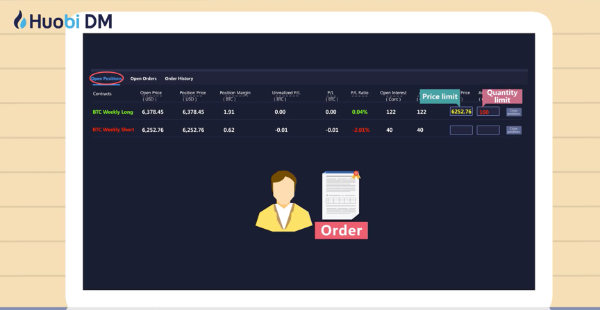
Task: Click the Contracts column header
Action: pyautogui.click(x=102, y=94)
